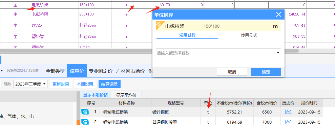This screenshot has width=335, height=125.
Task: Click the price 5752.21 cell
Action: [235, 112]
